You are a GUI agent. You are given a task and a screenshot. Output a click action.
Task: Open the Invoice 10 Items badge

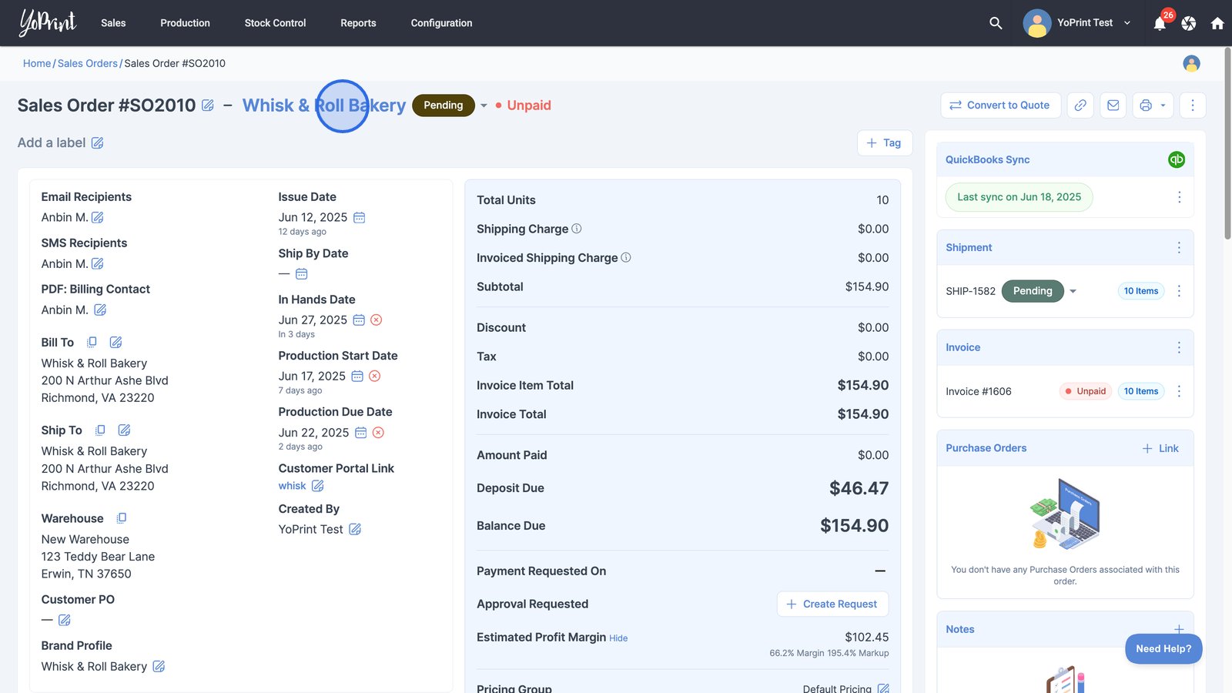pos(1140,391)
